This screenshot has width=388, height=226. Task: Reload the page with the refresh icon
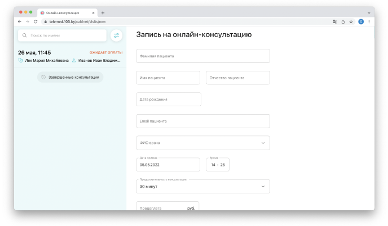tap(36, 21)
